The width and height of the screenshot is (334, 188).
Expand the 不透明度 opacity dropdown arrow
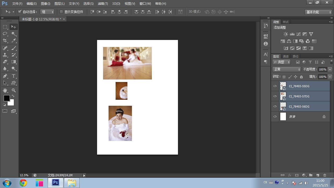(330, 69)
